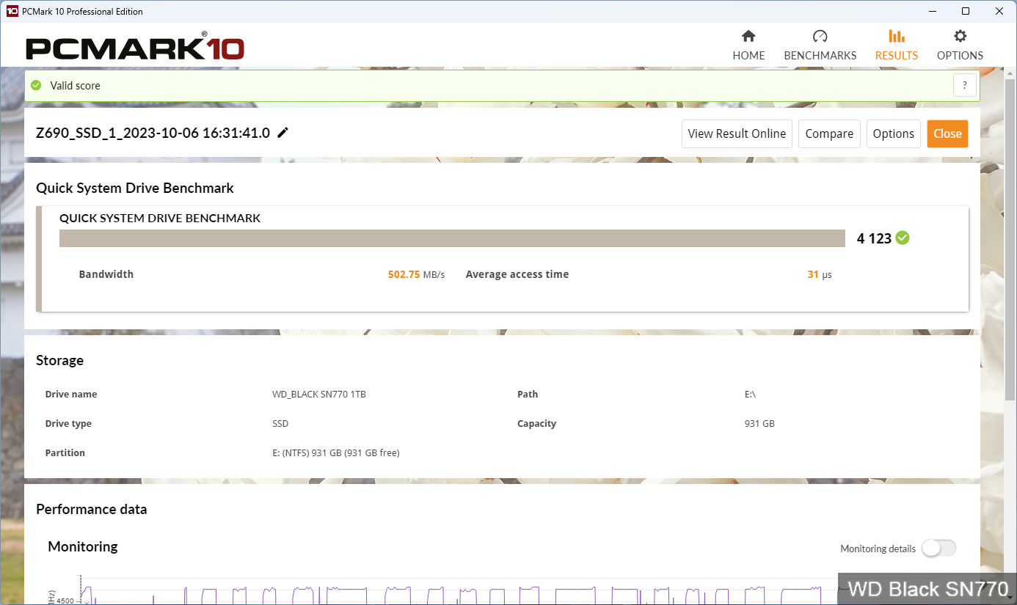
Task: Click the results bar chart icon
Action: (897, 36)
